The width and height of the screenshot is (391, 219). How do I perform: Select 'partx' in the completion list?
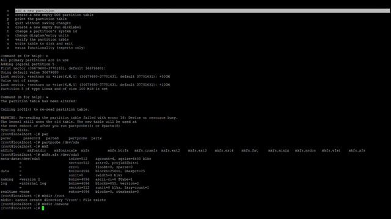[97, 138]
